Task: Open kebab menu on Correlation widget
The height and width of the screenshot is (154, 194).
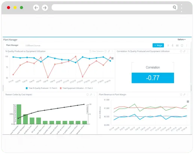Action: click(188, 51)
